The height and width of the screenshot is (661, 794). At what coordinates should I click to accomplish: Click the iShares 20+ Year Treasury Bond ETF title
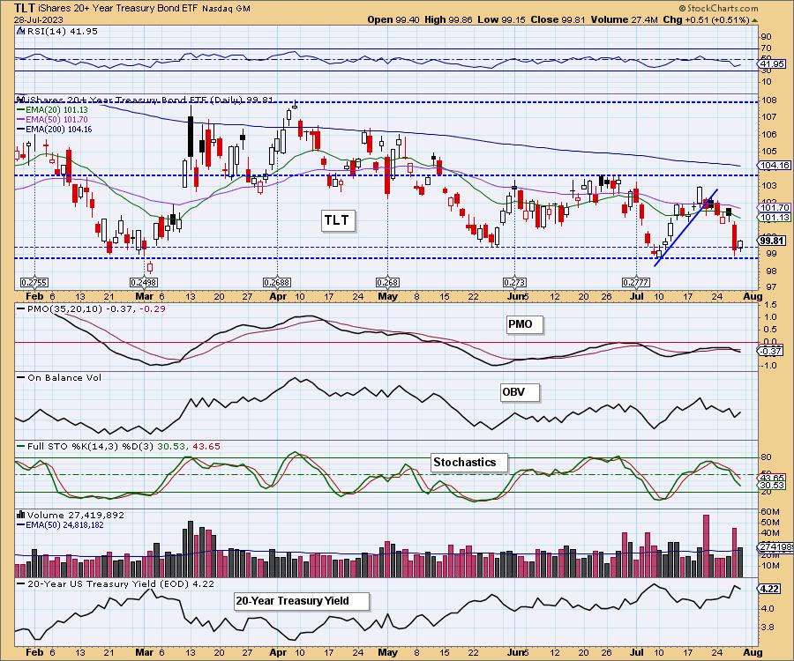pos(118,9)
